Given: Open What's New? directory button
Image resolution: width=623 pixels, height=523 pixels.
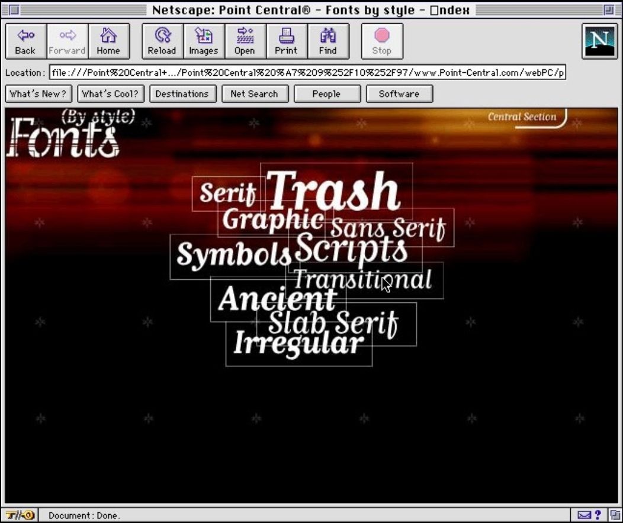Looking at the screenshot, I should tap(38, 94).
